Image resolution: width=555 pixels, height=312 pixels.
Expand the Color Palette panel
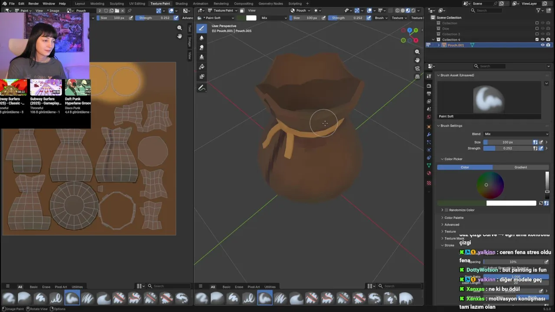tap(454, 218)
